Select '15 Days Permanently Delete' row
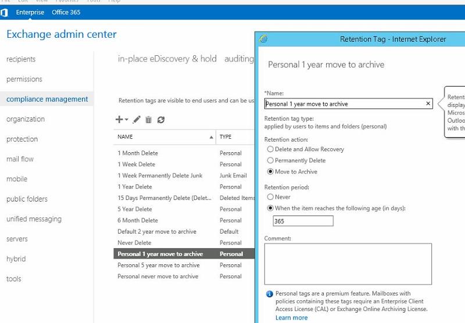The image size is (465, 323). pyautogui.click(x=184, y=198)
